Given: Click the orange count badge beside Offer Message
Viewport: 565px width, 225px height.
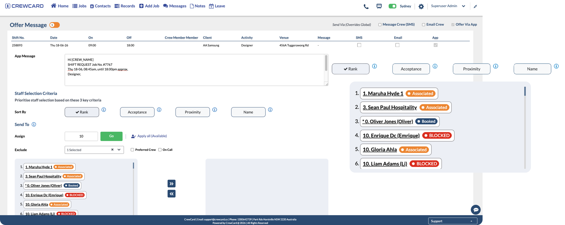Looking at the screenshot, I should (x=55, y=25).
